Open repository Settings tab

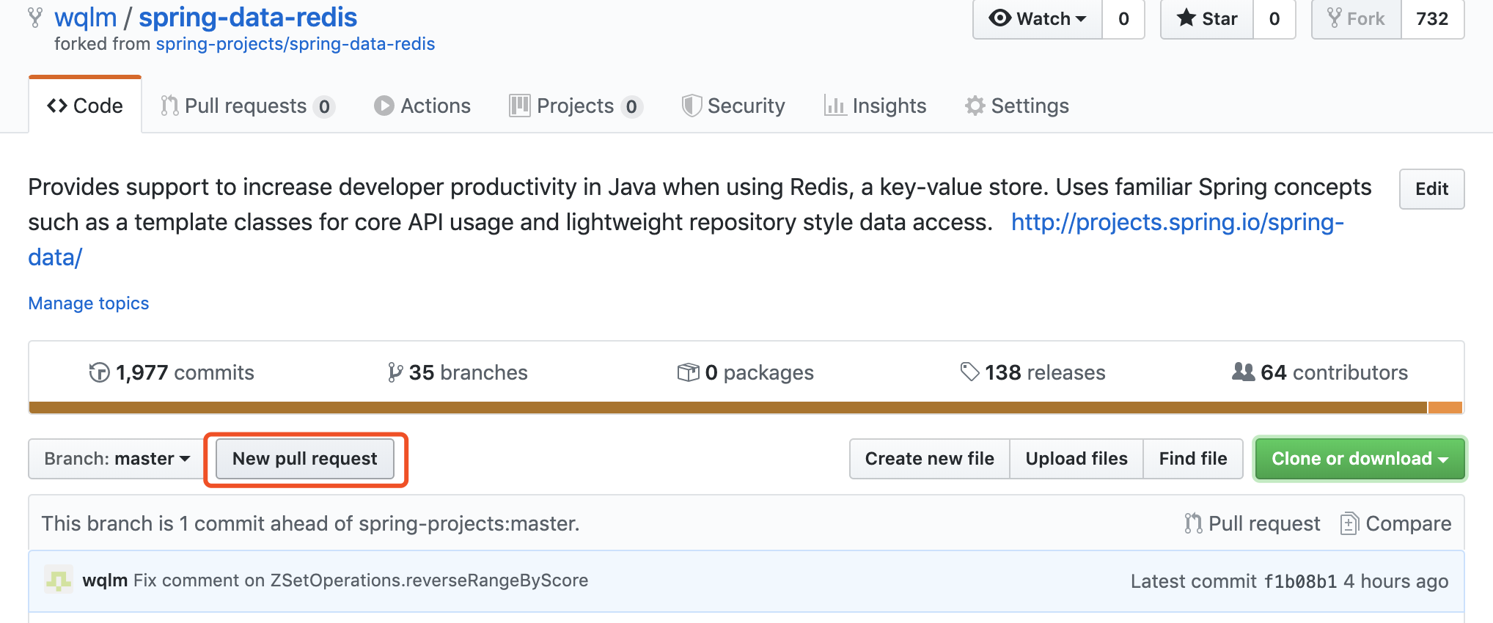pyautogui.click(x=1017, y=106)
